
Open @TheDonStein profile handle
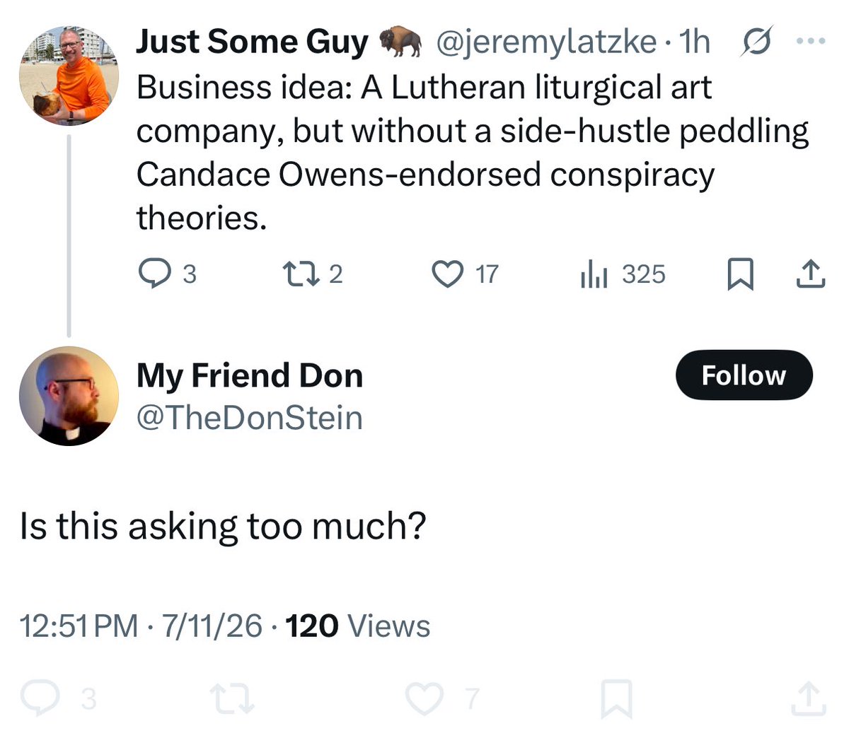click(250, 418)
